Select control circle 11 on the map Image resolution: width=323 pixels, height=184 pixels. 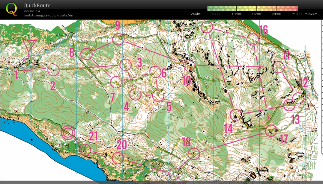point(279,67)
